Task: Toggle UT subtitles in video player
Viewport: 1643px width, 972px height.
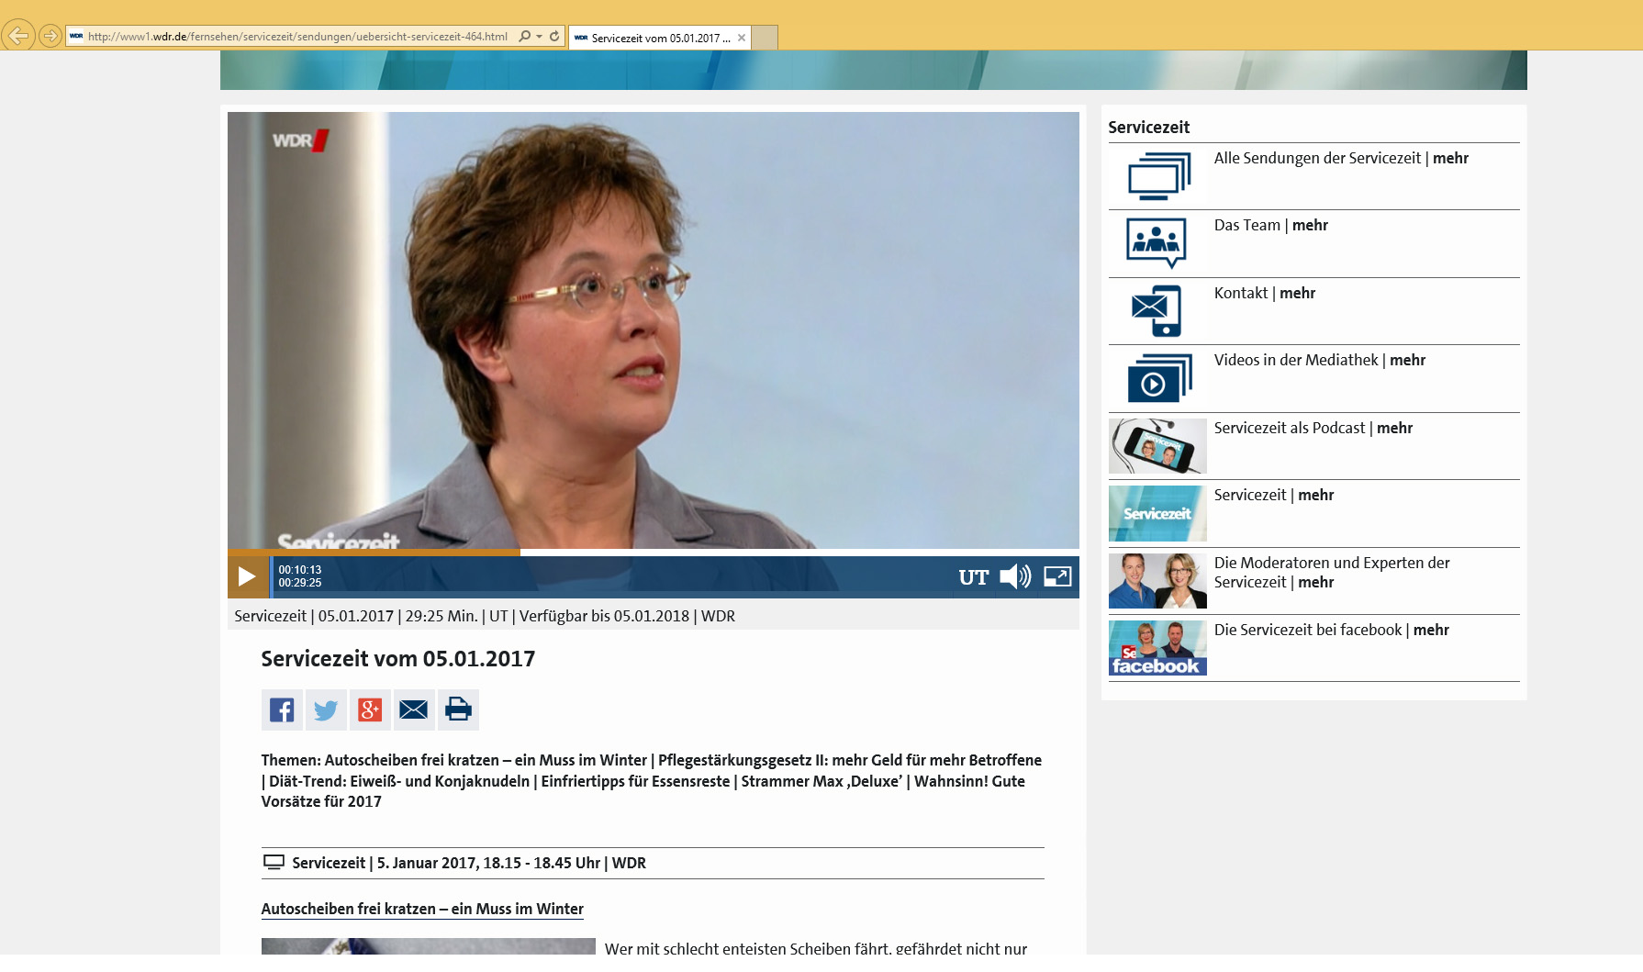Action: point(973,577)
